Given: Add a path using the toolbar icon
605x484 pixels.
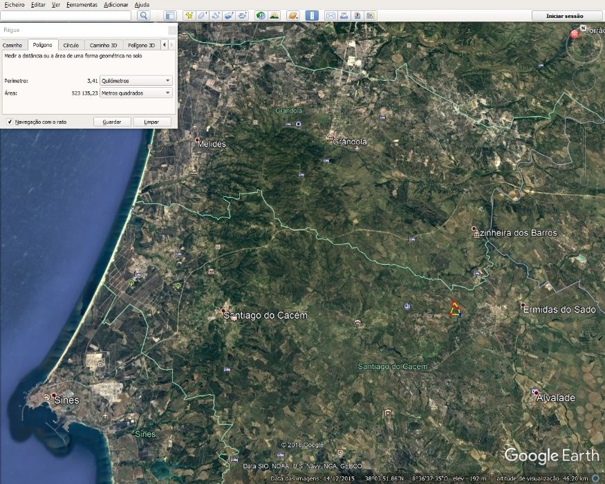Looking at the screenshot, I should (x=216, y=15).
